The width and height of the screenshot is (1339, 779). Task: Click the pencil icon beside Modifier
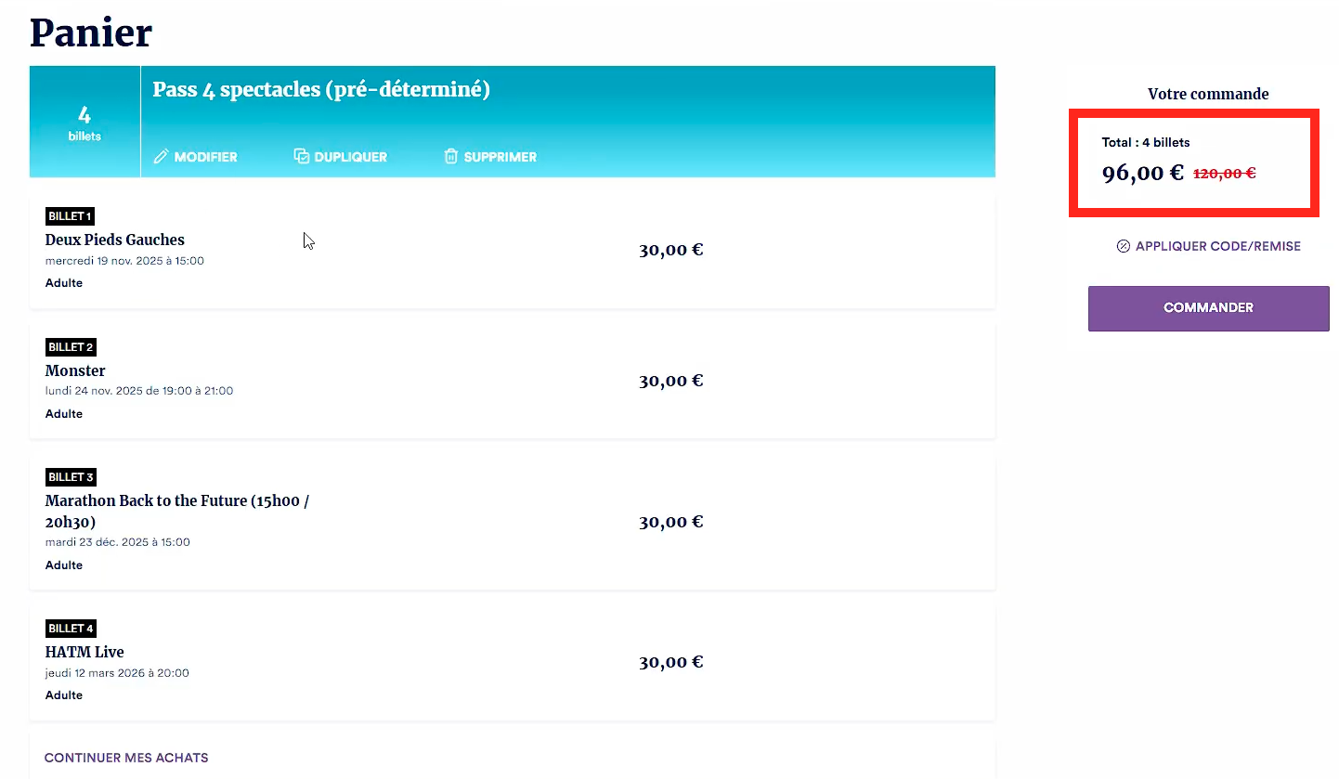coord(161,157)
